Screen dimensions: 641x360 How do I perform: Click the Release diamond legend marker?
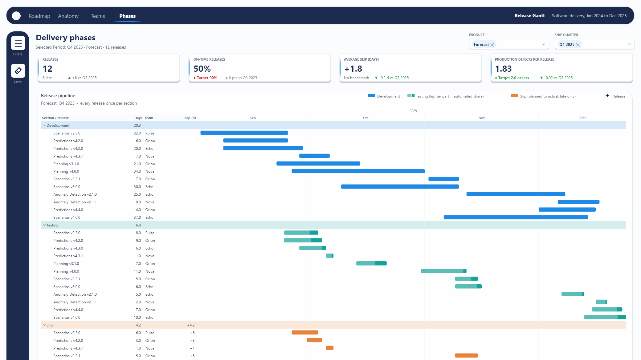(607, 96)
